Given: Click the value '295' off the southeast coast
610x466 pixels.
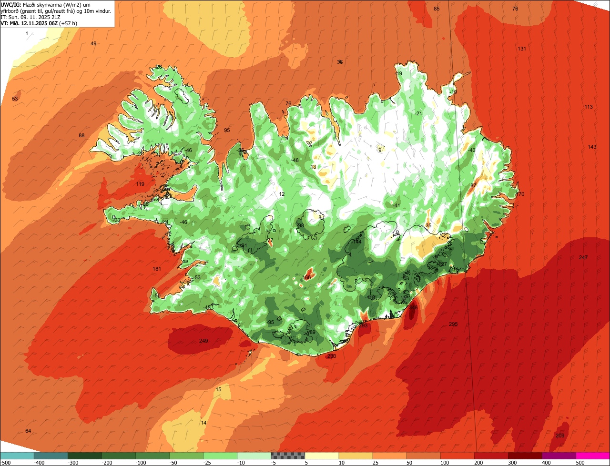Looking at the screenshot, I should coord(453,324).
